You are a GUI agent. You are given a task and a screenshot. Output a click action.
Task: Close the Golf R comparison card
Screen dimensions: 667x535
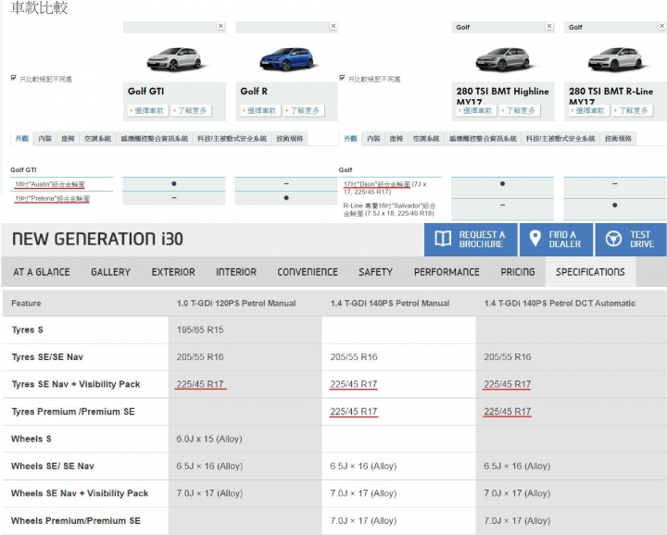(333, 27)
